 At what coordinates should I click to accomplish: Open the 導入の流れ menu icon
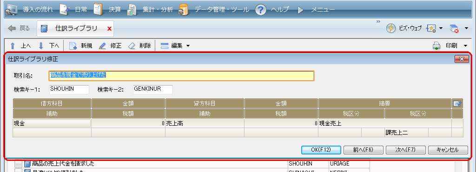(12, 10)
